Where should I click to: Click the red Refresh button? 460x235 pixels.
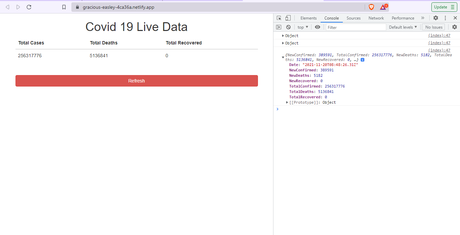(137, 81)
